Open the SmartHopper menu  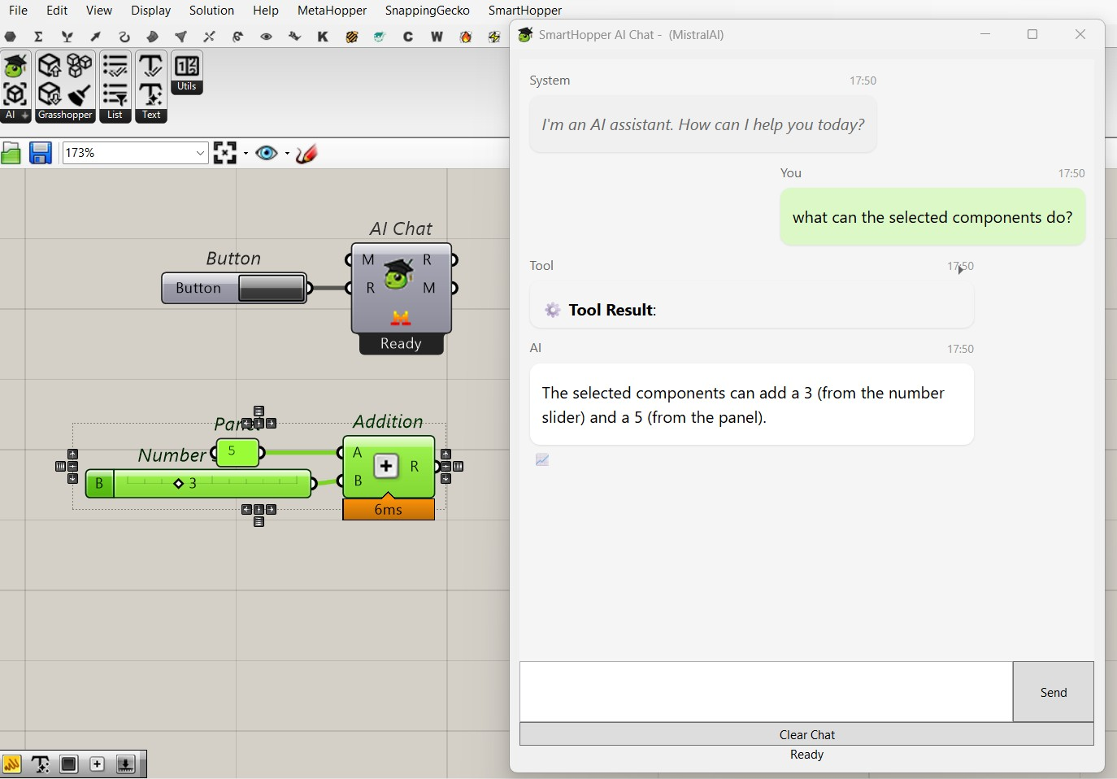(525, 11)
